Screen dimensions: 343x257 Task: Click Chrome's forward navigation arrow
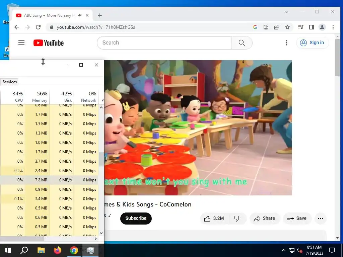tap(27, 27)
